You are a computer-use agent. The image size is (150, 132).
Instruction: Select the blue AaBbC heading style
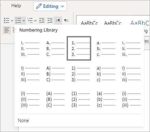tap(140, 23)
